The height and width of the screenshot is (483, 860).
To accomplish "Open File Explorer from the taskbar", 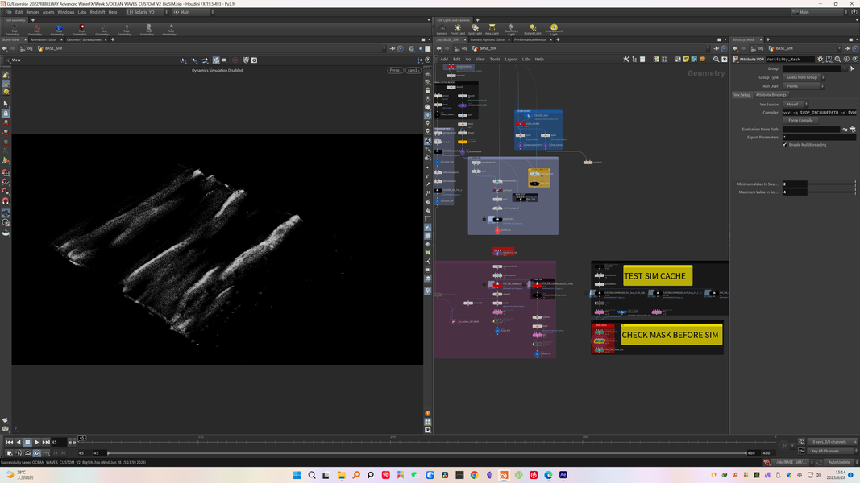I will tap(341, 475).
